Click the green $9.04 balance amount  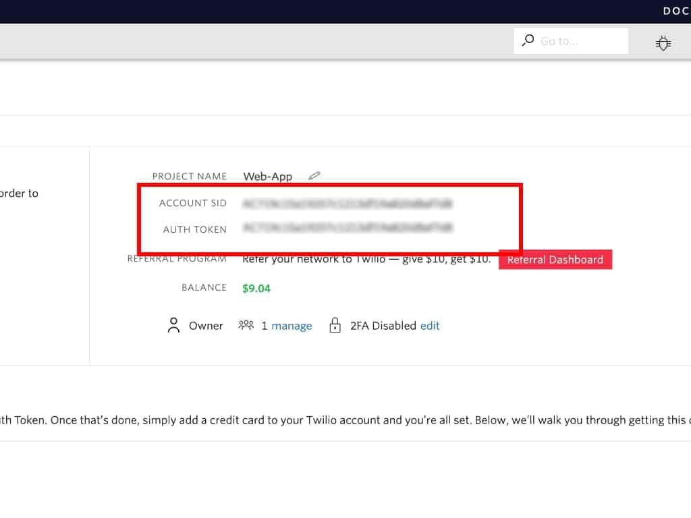click(x=256, y=288)
